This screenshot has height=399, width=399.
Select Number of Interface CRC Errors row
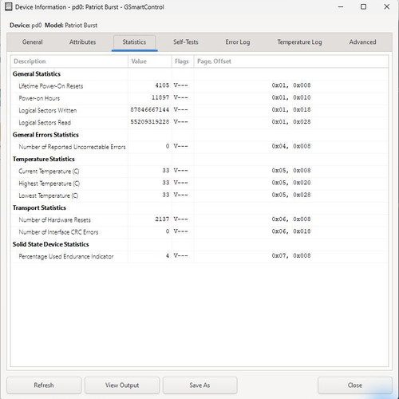[199, 232]
